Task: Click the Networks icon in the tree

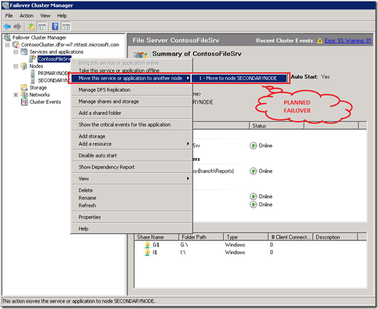Action: click(x=24, y=94)
